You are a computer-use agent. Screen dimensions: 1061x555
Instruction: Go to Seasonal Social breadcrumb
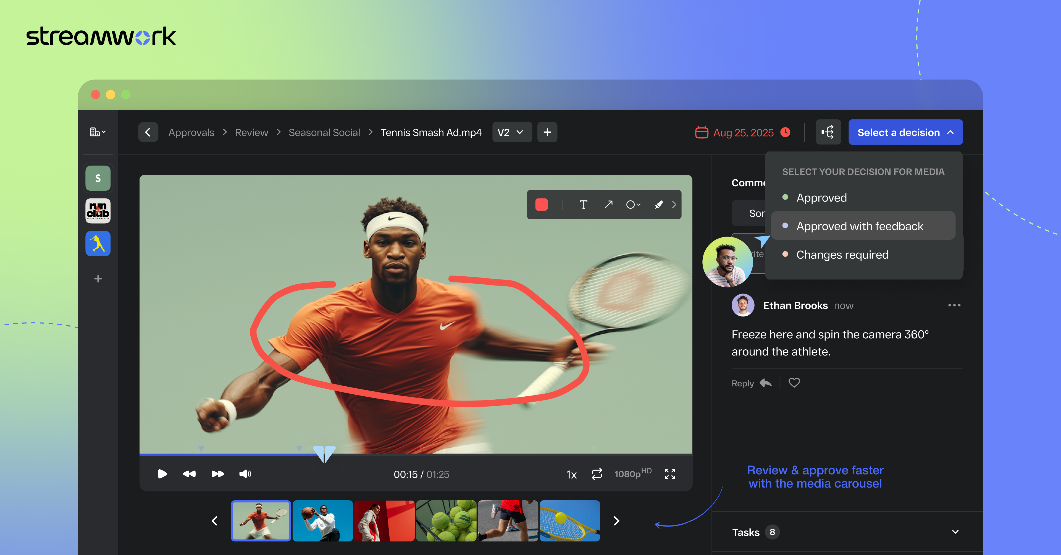point(324,132)
